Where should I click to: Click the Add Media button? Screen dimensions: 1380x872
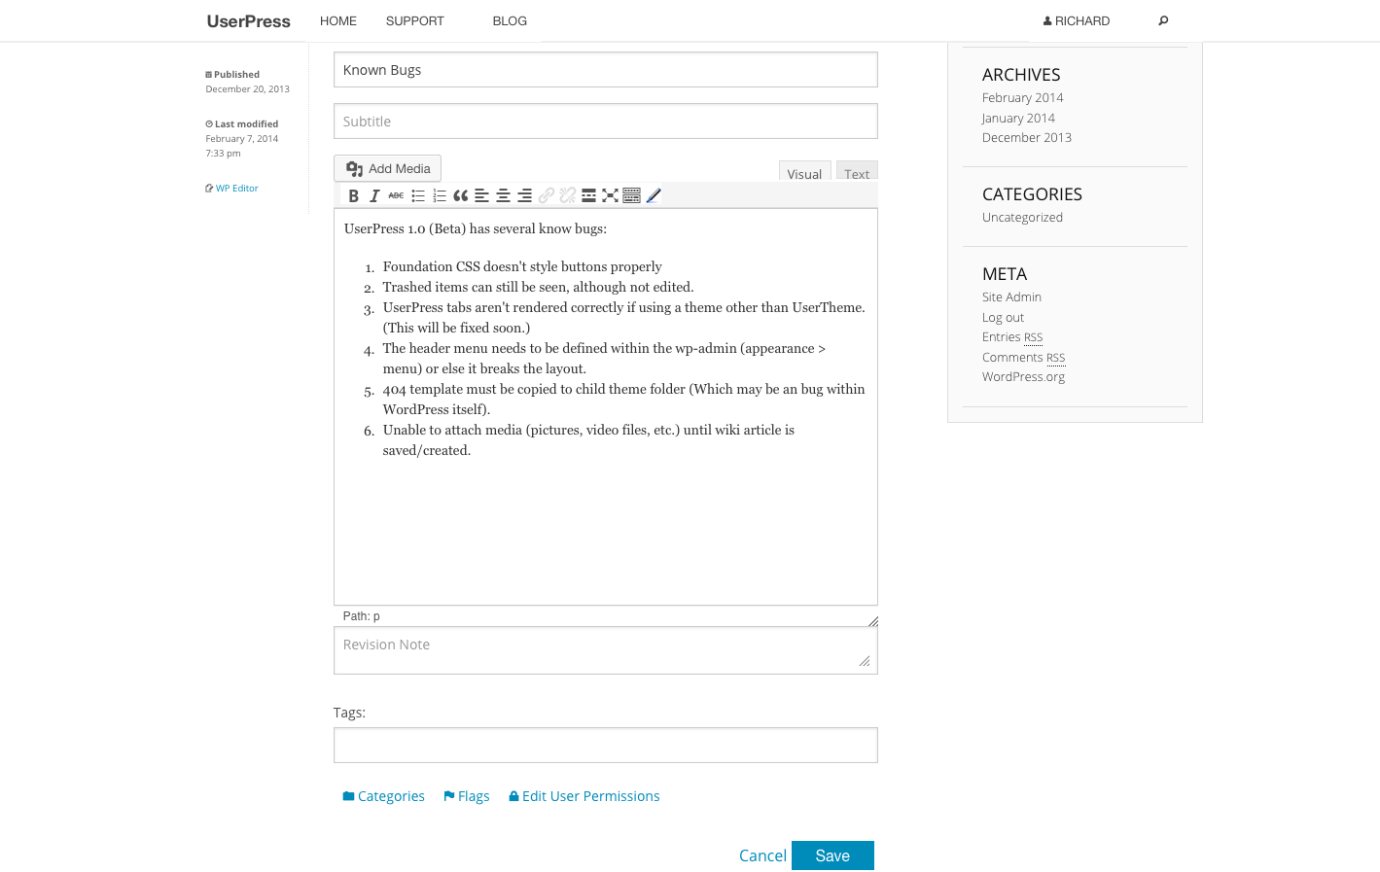387,168
